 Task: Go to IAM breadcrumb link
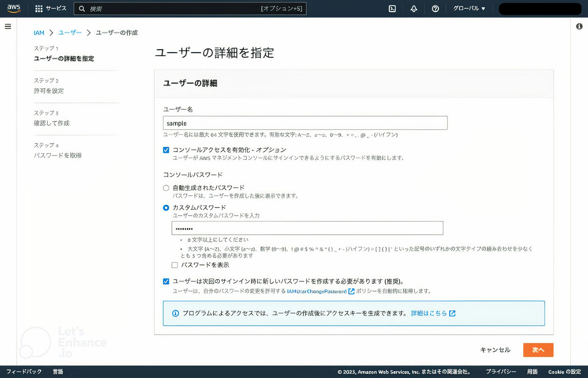39,33
